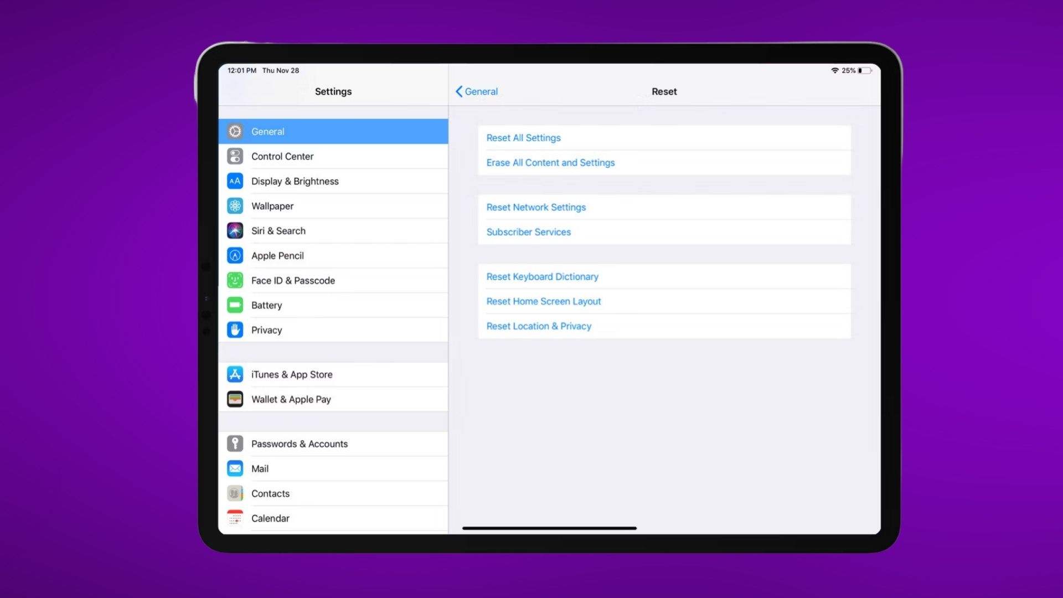Open Siri & Search settings
This screenshot has height=598, width=1063.
pyautogui.click(x=333, y=231)
